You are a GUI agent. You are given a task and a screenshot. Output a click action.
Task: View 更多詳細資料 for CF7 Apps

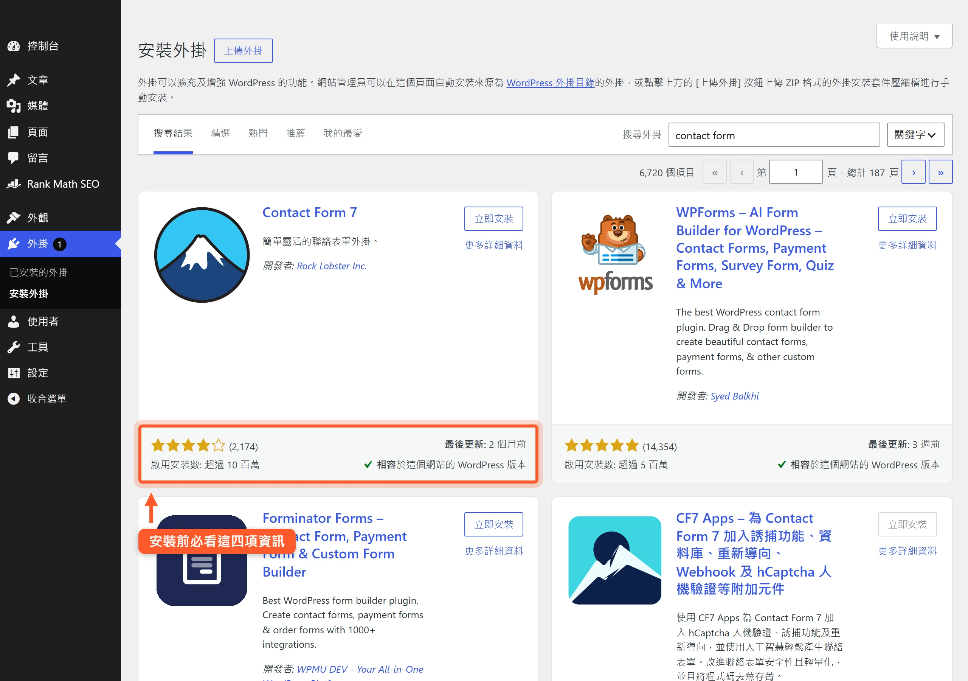pyautogui.click(x=907, y=550)
